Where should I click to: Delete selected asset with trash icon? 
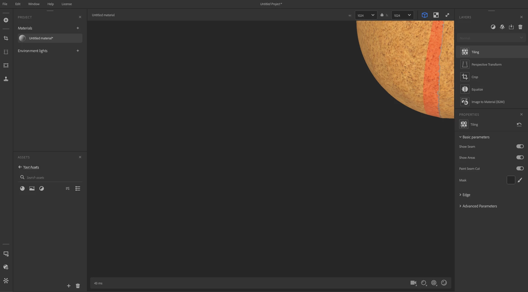click(78, 286)
